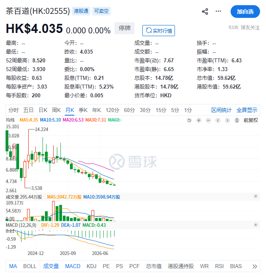Click the 3.538 low price marker
The height and width of the screenshot is (280, 266).
tap(37, 188)
